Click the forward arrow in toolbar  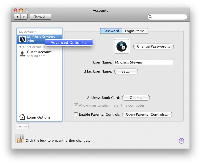pyautogui.click(x=24, y=17)
